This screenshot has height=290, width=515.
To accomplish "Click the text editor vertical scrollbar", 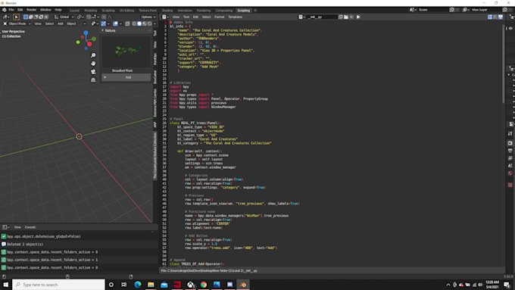I will tap(503, 64).
